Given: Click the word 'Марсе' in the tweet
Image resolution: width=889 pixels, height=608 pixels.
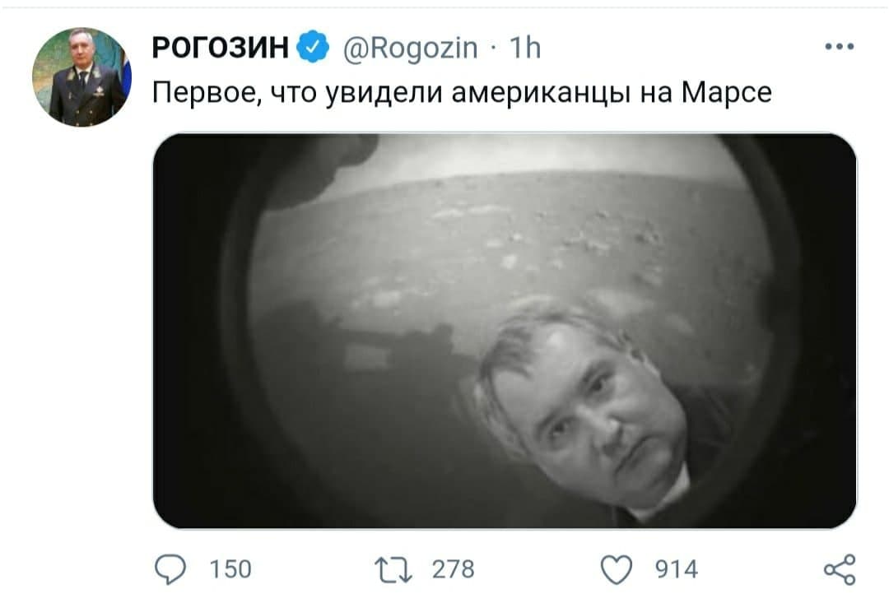Looking at the screenshot, I should pos(726,92).
